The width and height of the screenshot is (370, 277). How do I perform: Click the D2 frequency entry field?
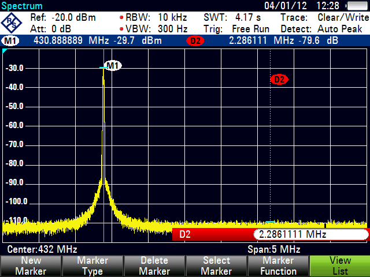[x=309, y=235]
